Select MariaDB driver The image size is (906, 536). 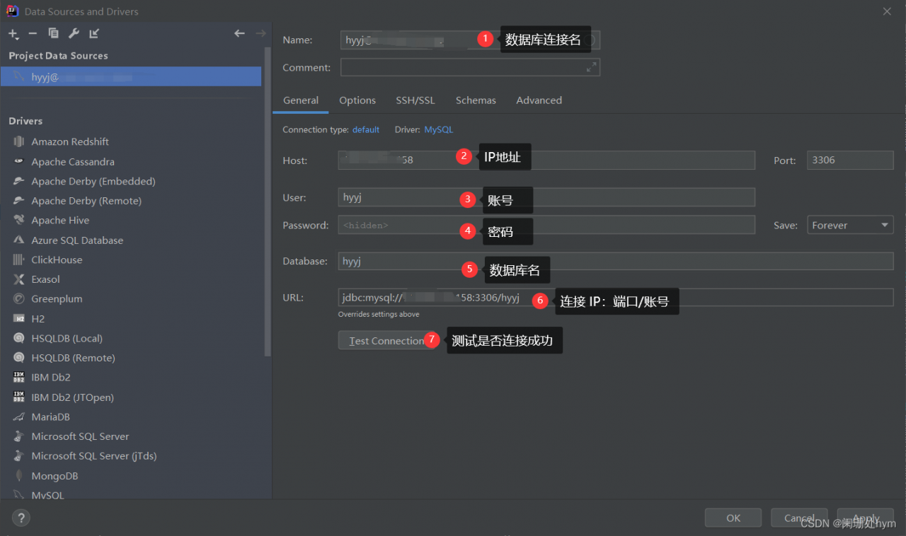(x=50, y=417)
